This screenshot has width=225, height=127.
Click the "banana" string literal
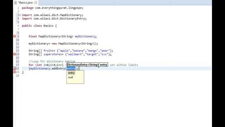[x=78, y=51]
